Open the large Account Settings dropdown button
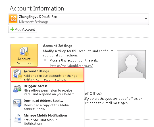Viewport: 154px width, 127px height. point(24,55)
